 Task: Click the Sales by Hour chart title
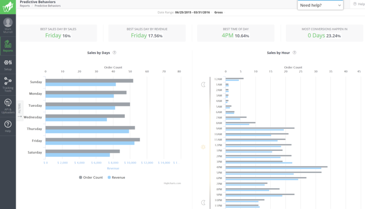pos(278,53)
